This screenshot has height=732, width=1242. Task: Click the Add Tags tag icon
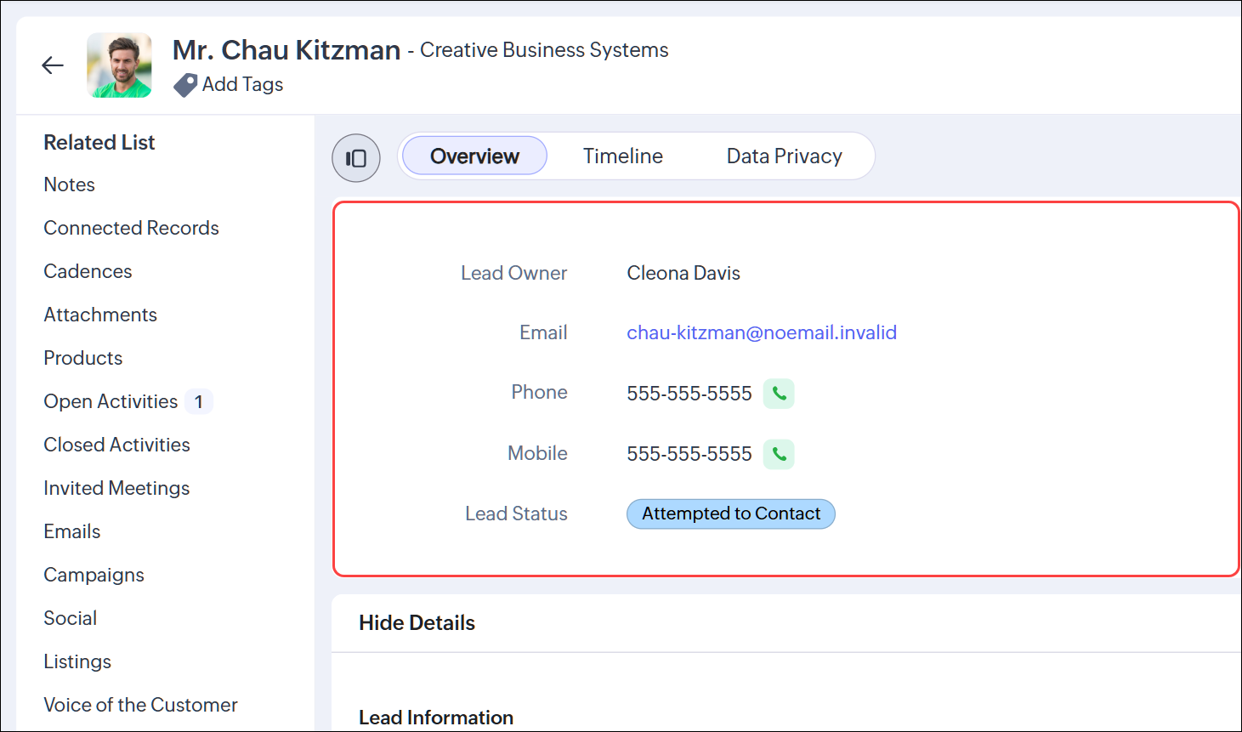tap(184, 85)
